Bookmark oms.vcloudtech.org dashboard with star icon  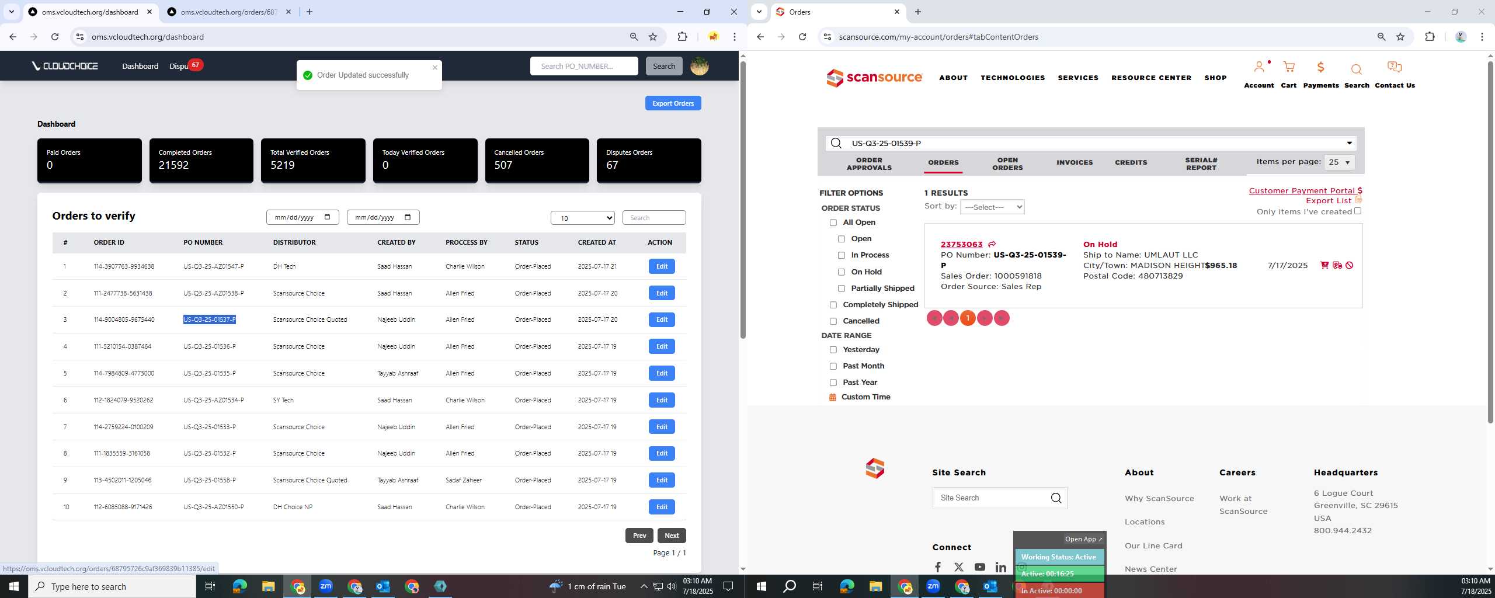point(653,37)
